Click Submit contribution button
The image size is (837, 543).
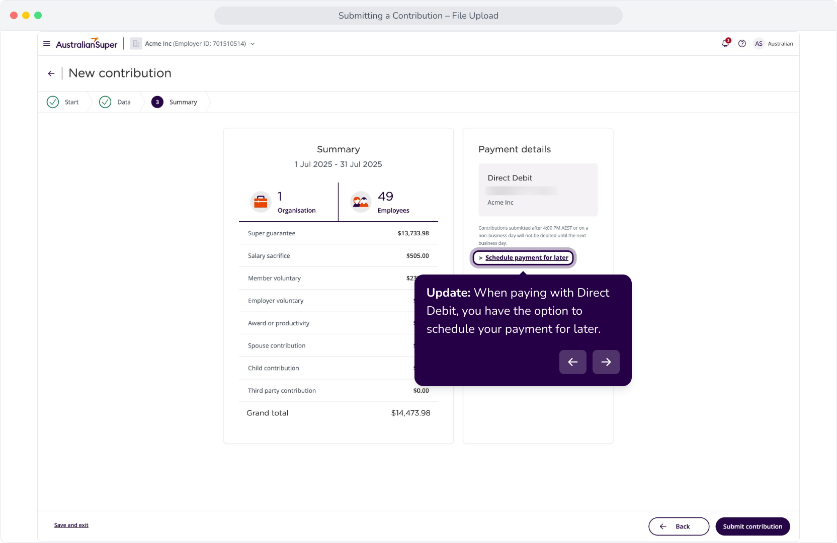753,526
